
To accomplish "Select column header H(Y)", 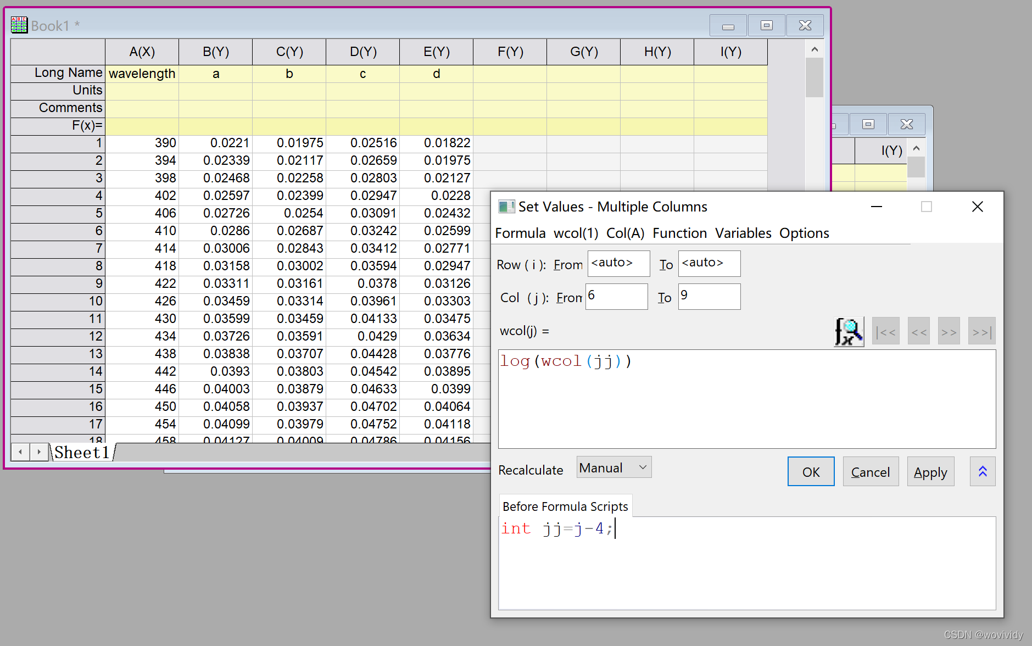I will coord(657,52).
